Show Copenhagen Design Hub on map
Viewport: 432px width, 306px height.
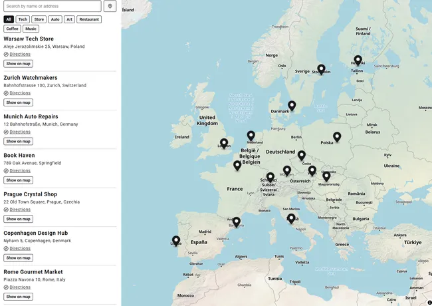coord(18,258)
